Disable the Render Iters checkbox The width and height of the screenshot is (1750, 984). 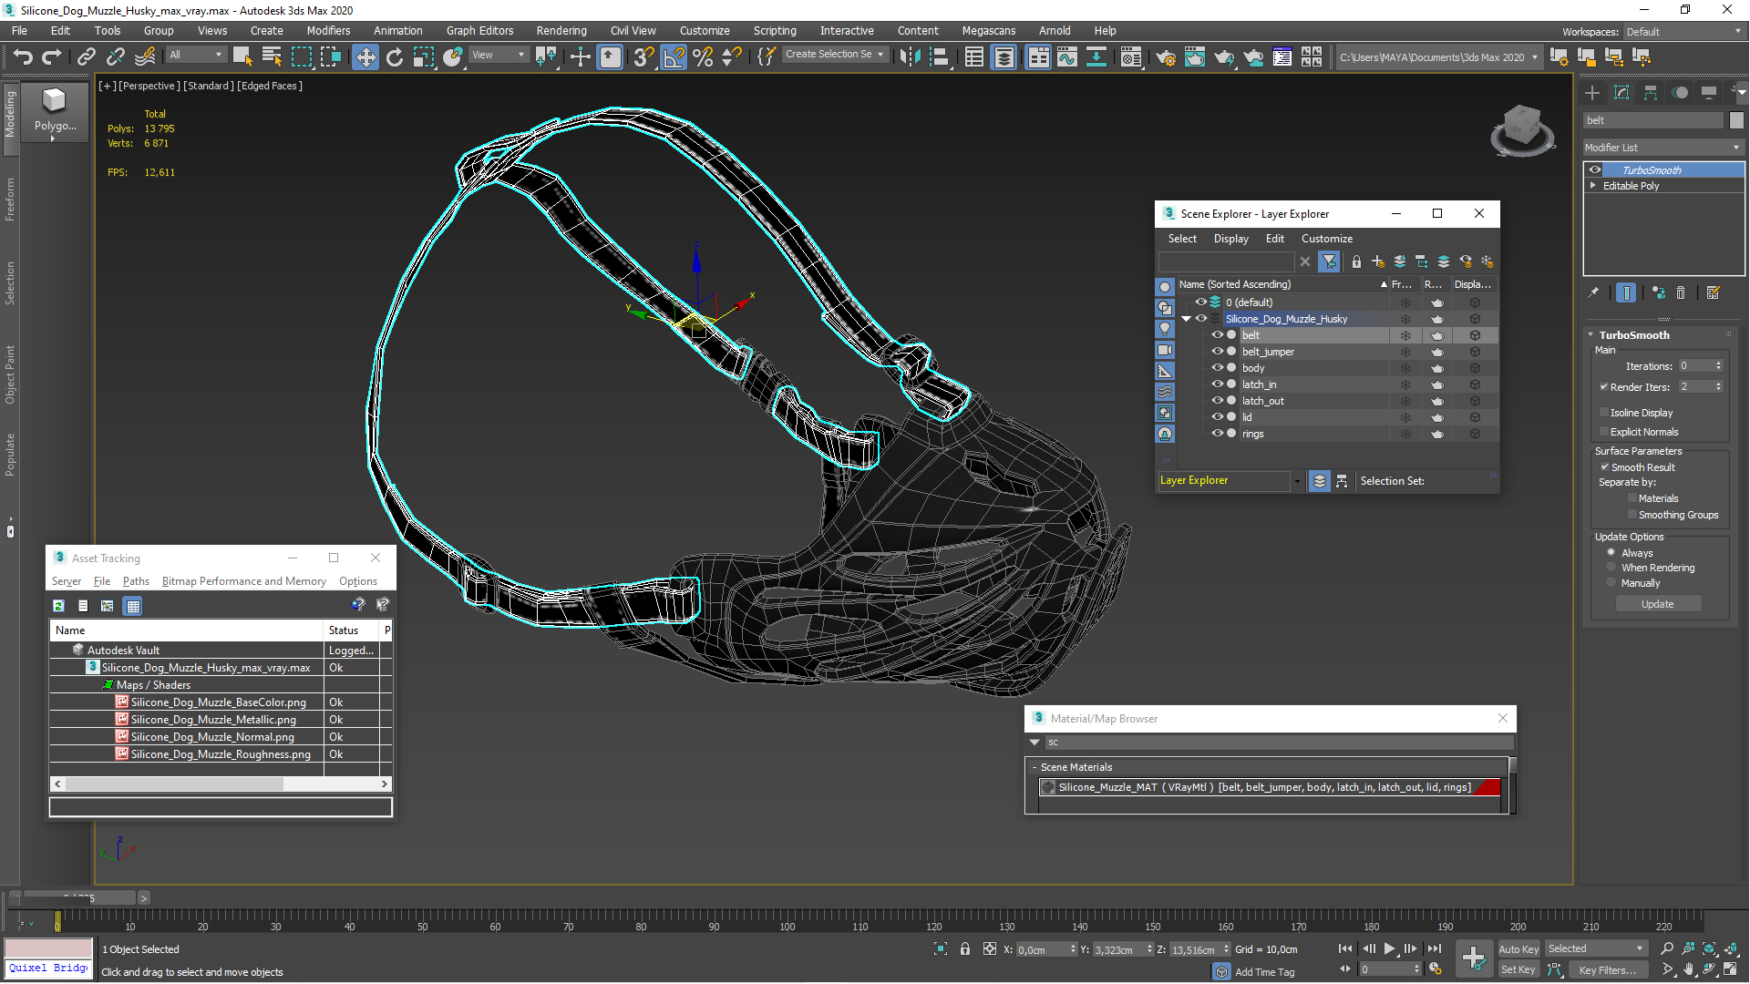click(1604, 386)
